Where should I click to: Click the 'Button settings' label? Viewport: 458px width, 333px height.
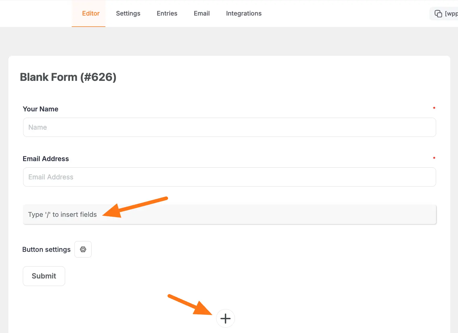click(x=46, y=249)
